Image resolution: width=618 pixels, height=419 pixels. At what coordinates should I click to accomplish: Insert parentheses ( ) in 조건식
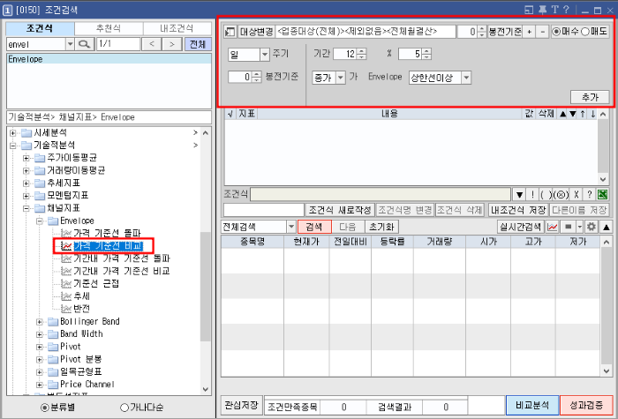(x=546, y=195)
